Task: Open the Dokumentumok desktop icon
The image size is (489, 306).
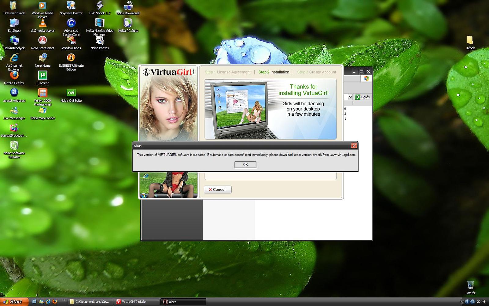Action: point(14,8)
